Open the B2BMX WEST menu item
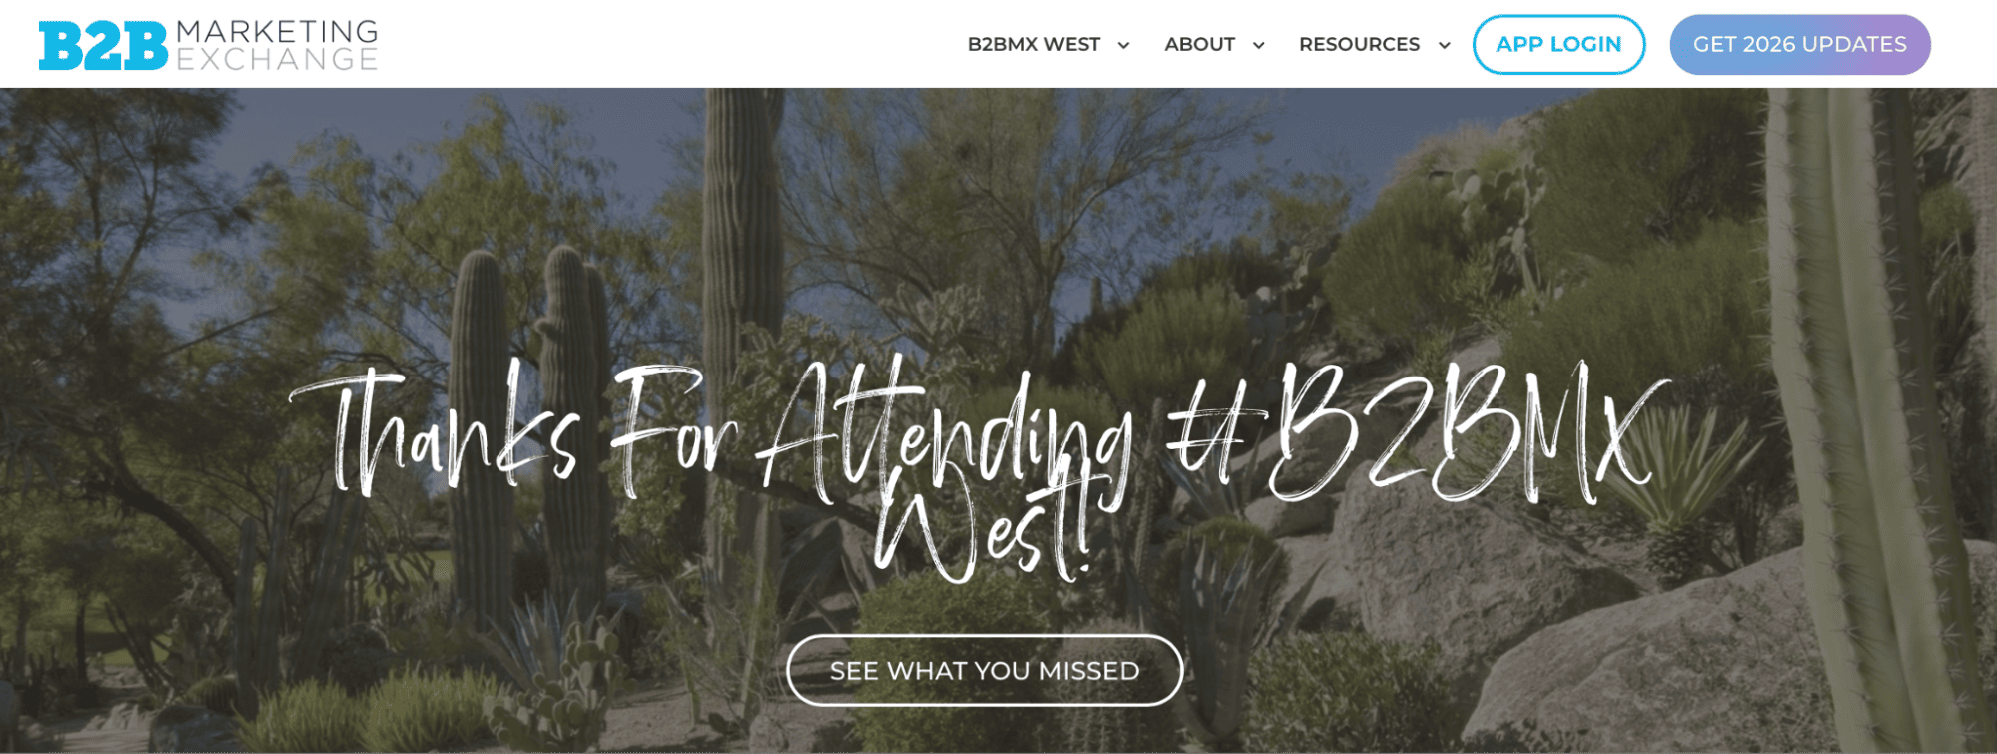 pos(1033,45)
